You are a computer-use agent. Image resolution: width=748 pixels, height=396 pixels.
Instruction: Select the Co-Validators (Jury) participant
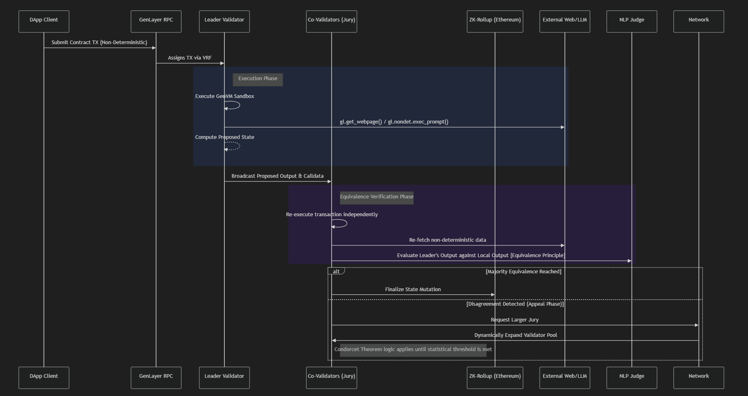tap(331, 21)
